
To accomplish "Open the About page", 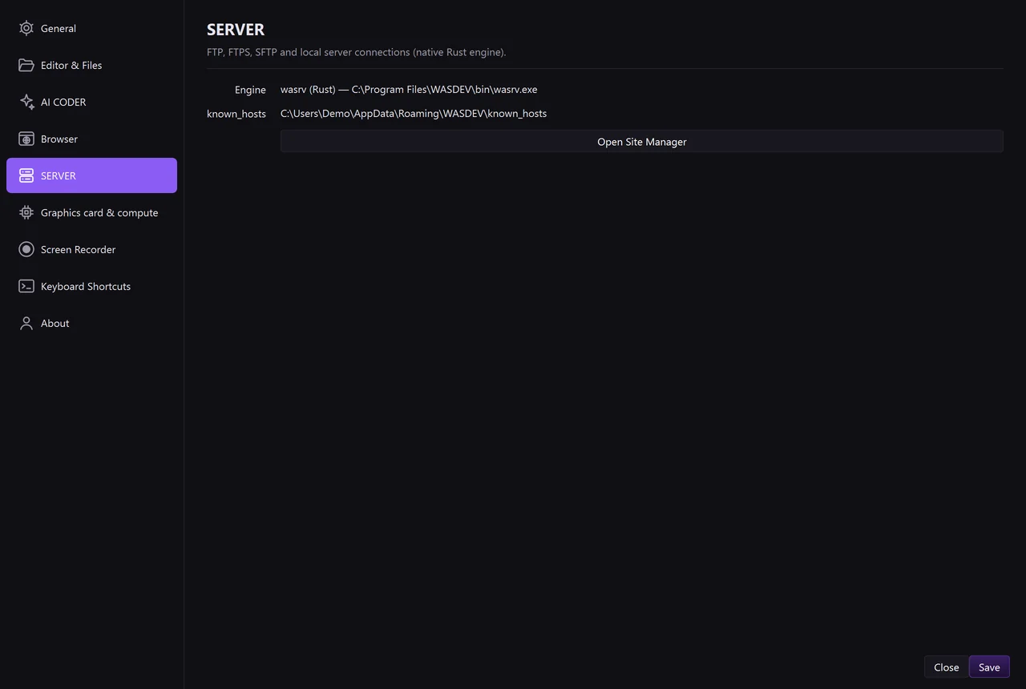I will (x=91, y=323).
